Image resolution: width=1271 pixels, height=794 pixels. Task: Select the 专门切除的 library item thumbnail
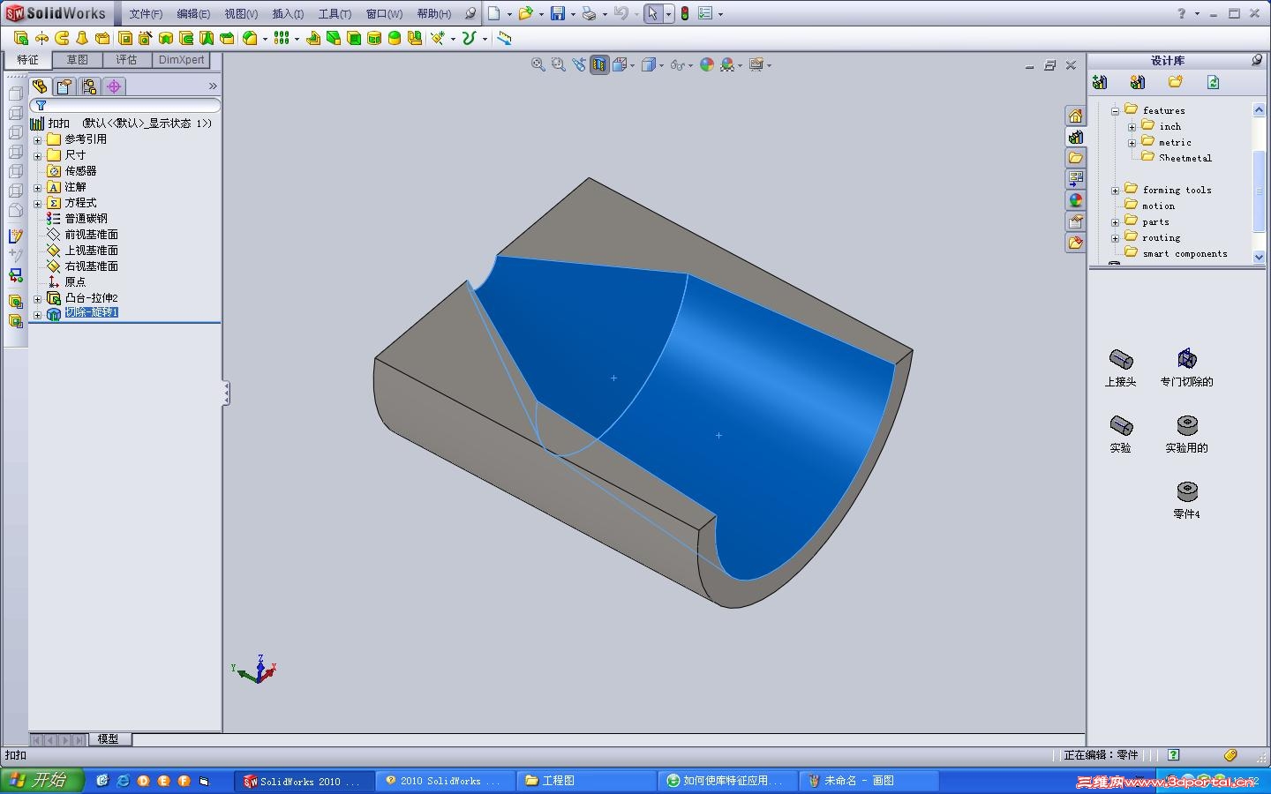pyautogui.click(x=1187, y=367)
